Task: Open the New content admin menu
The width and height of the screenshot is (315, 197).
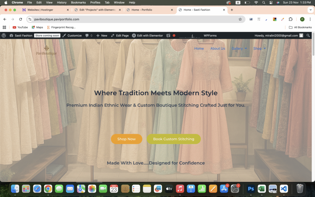Action: [x=102, y=35]
